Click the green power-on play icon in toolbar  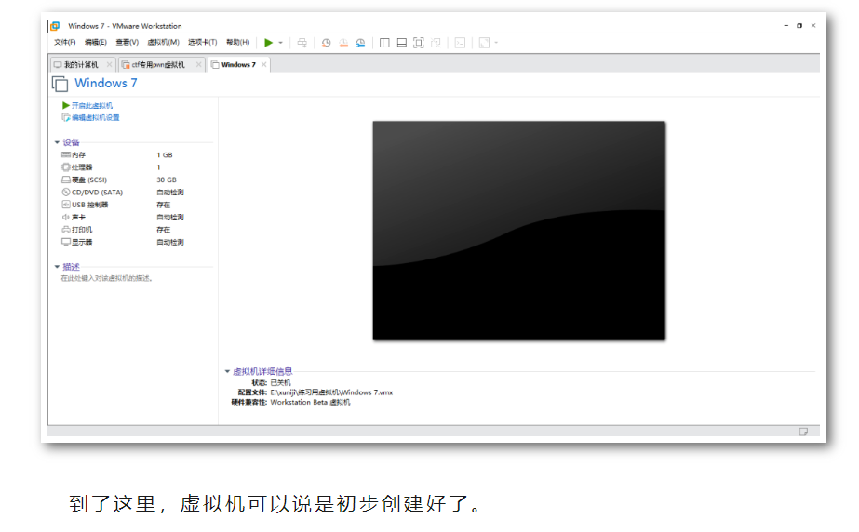tap(268, 43)
